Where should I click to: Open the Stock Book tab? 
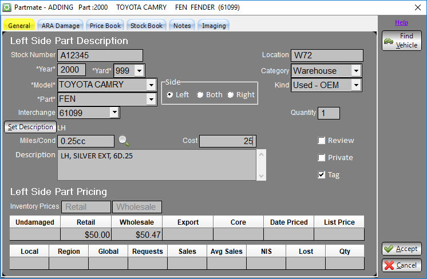[x=147, y=26]
